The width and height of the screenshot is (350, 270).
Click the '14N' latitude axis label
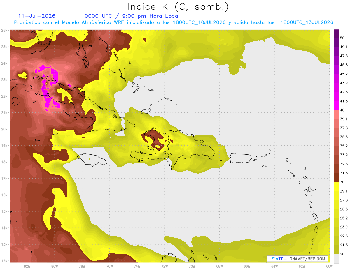click(4, 228)
